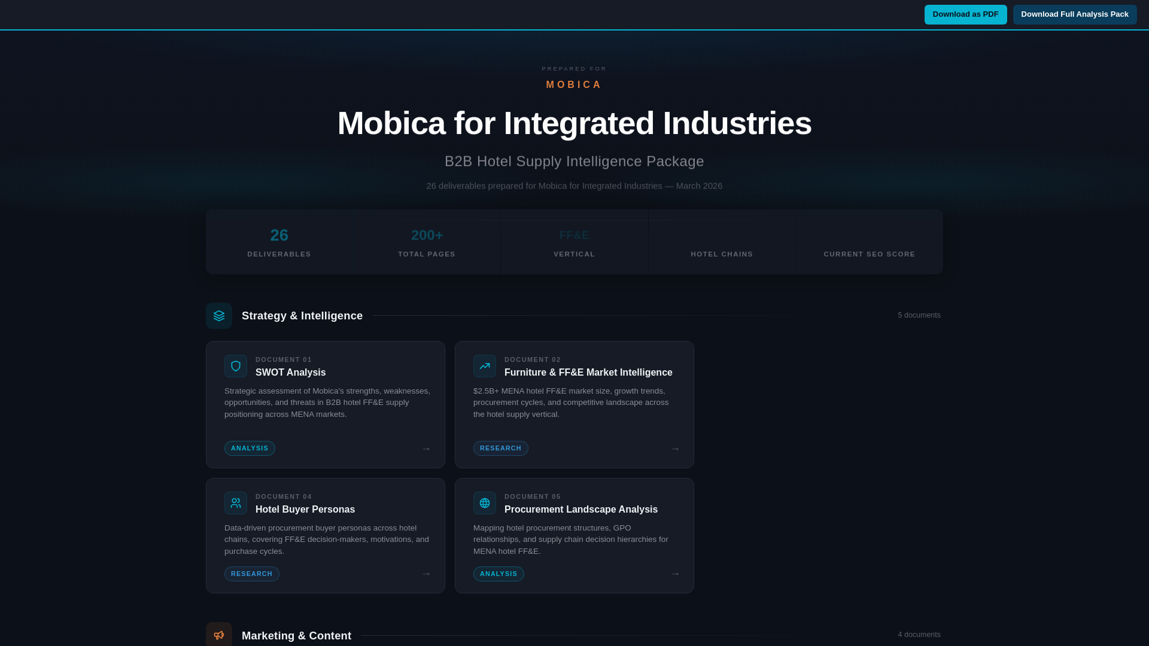
Task: Click the 26 Deliverables stat
Action: coord(279,242)
